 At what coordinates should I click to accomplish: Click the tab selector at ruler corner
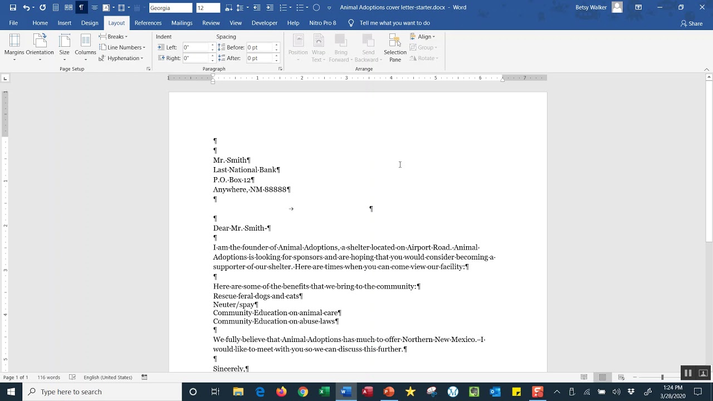tap(5, 78)
